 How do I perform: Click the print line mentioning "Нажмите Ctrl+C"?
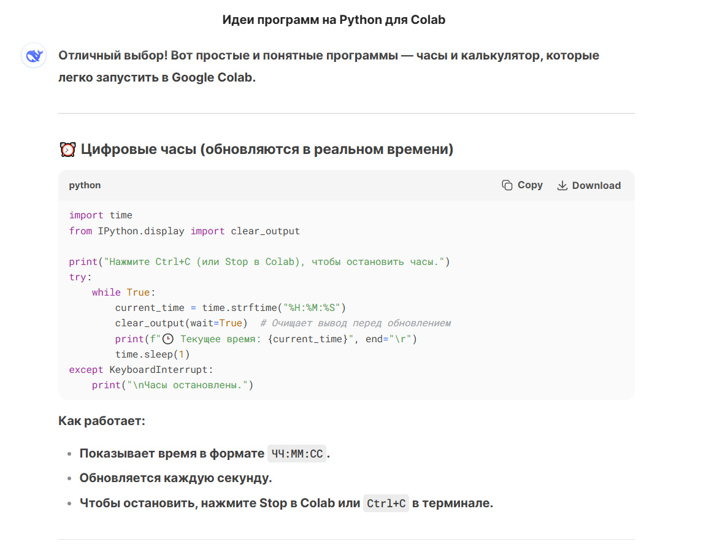[x=259, y=262]
